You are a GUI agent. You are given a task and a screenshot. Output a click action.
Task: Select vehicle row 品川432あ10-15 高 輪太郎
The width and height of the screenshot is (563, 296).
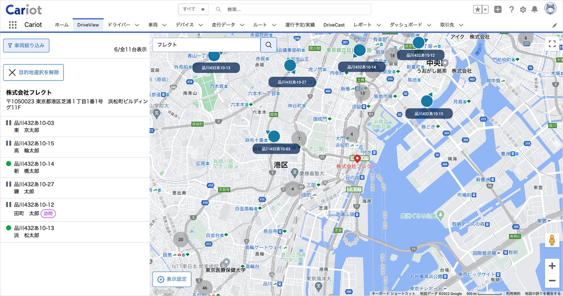pyautogui.click(x=75, y=147)
